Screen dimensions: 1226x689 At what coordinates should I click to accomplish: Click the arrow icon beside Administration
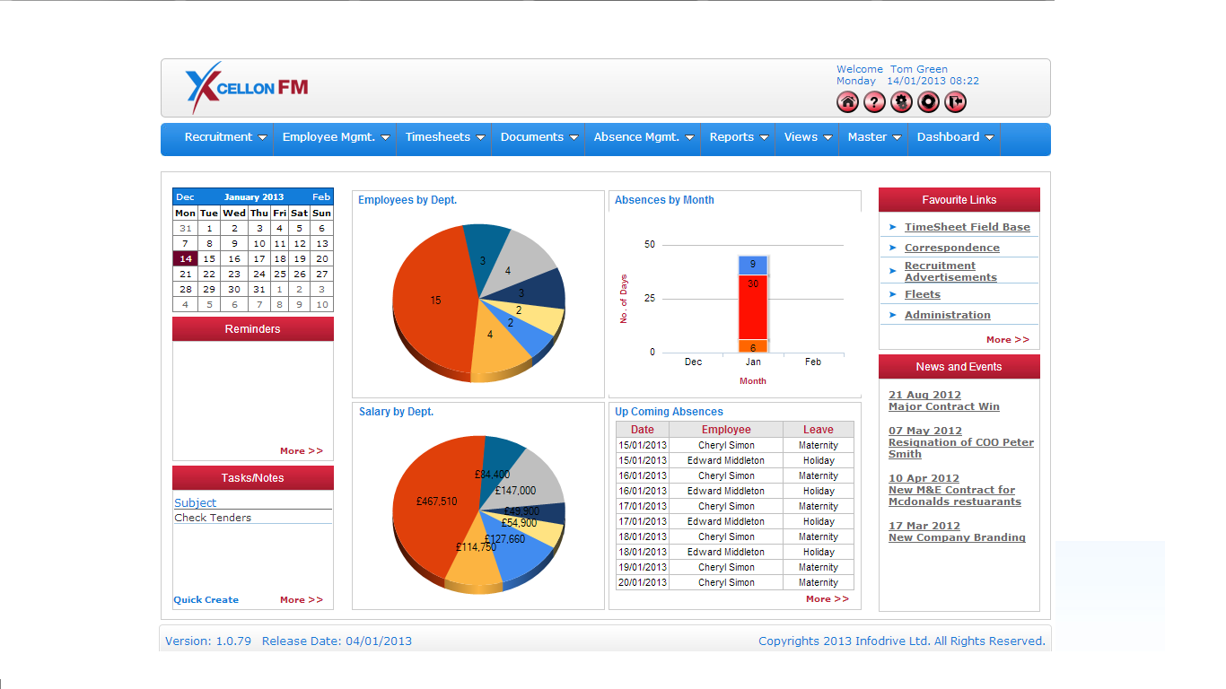(892, 315)
